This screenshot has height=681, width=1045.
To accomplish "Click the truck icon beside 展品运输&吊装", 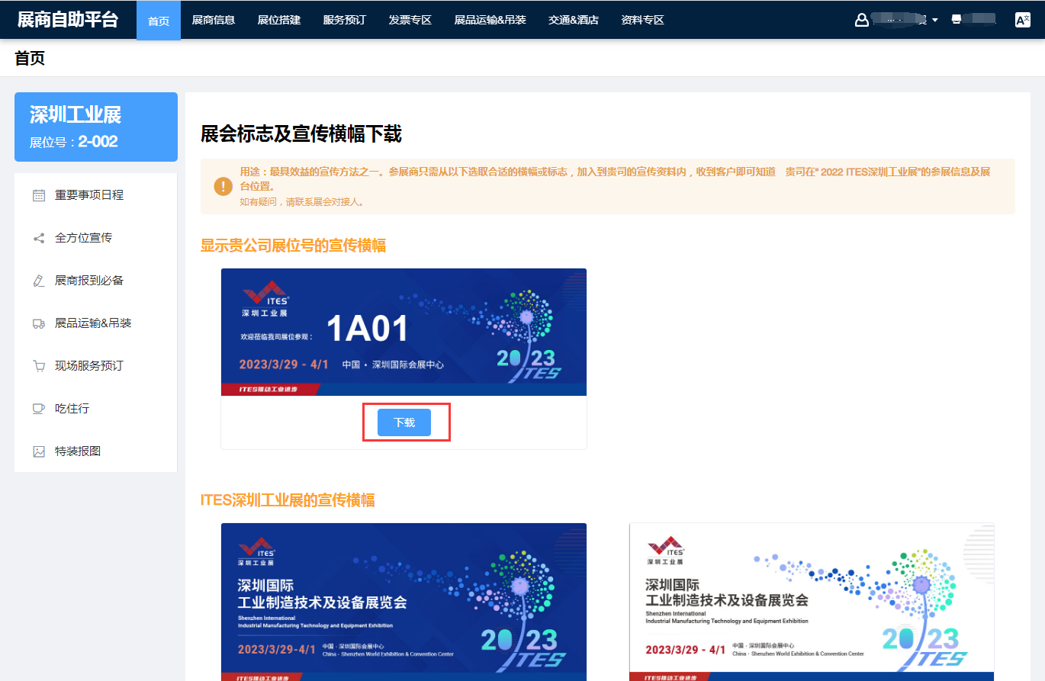I will click(x=39, y=323).
